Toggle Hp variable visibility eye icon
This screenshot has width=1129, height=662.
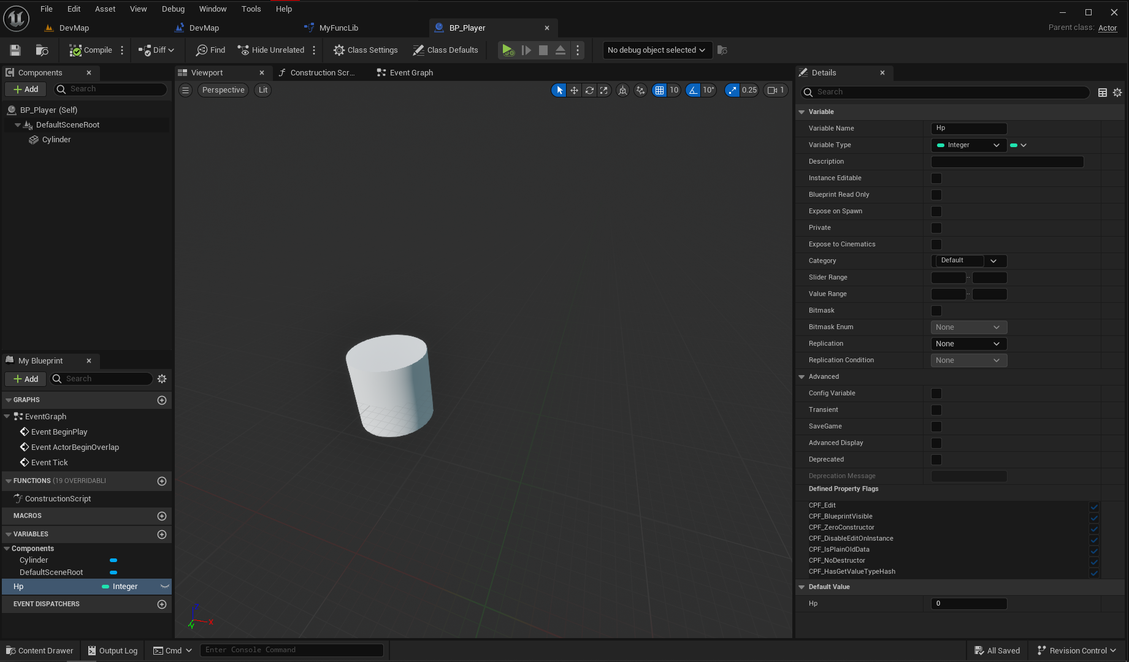pyautogui.click(x=164, y=587)
